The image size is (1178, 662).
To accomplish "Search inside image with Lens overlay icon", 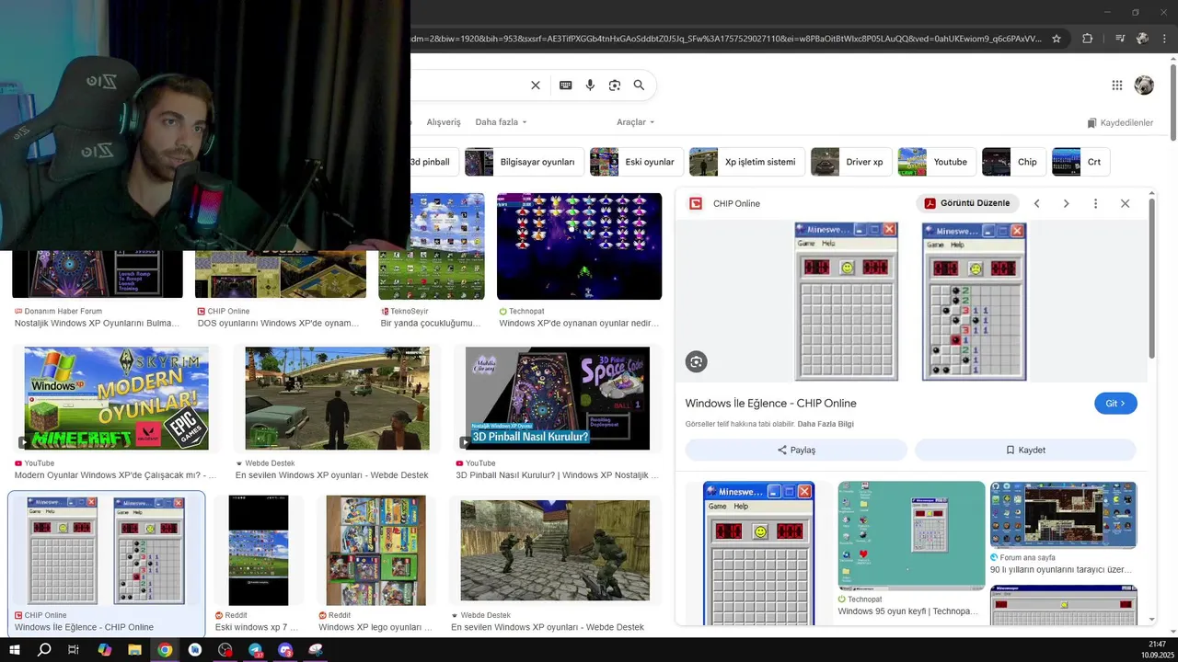I will click(x=696, y=362).
